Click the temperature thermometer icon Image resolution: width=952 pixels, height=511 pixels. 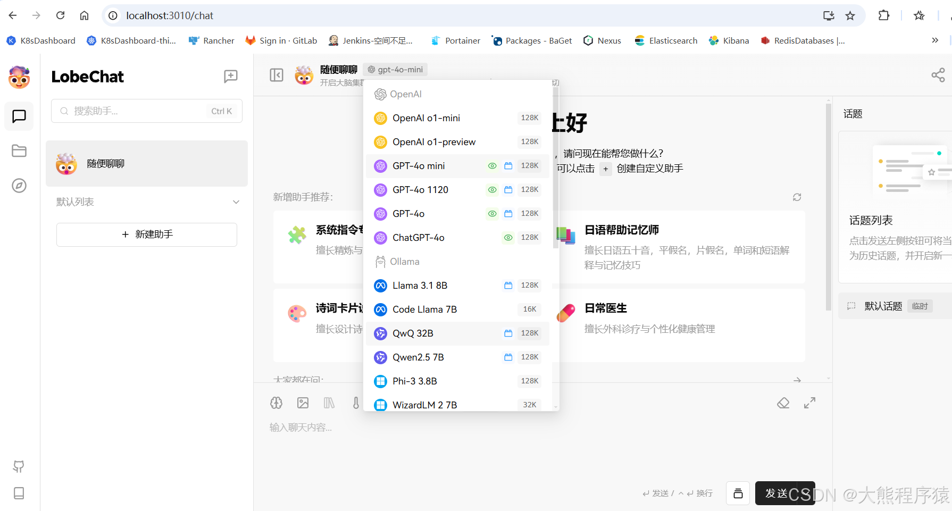click(356, 403)
